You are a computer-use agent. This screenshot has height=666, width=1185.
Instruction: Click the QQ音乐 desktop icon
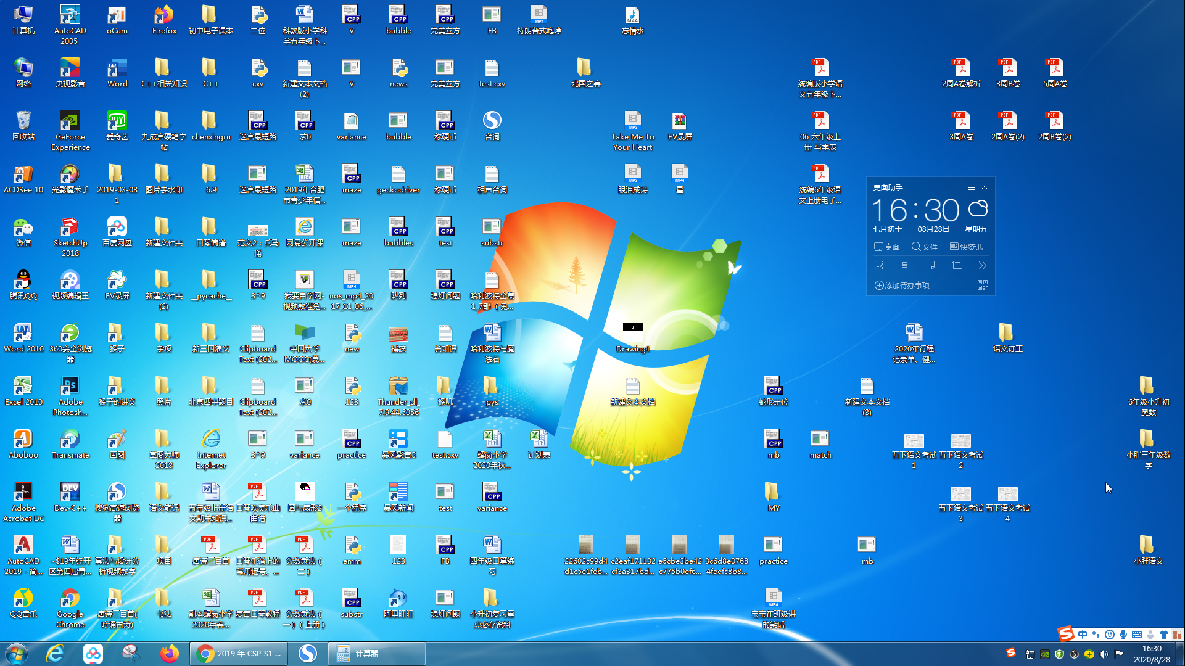pos(23,603)
